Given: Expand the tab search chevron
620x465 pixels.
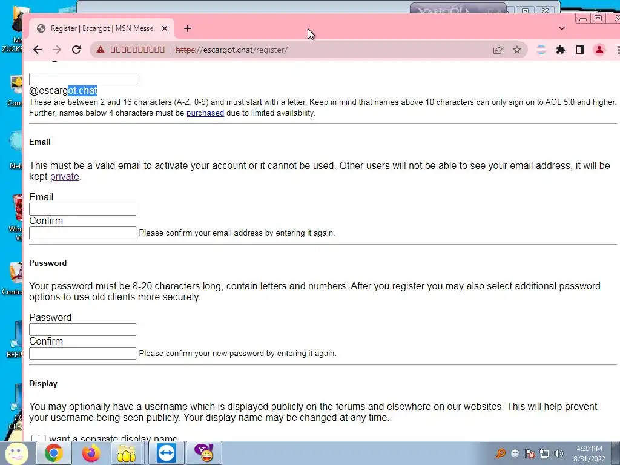Looking at the screenshot, I should tap(561, 28).
